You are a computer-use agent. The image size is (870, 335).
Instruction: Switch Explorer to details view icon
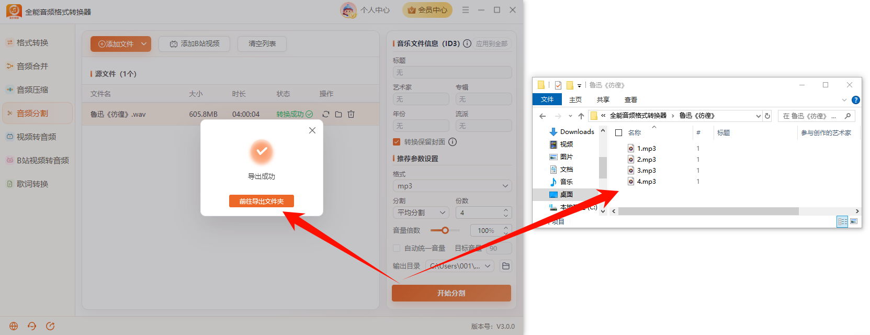click(842, 222)
